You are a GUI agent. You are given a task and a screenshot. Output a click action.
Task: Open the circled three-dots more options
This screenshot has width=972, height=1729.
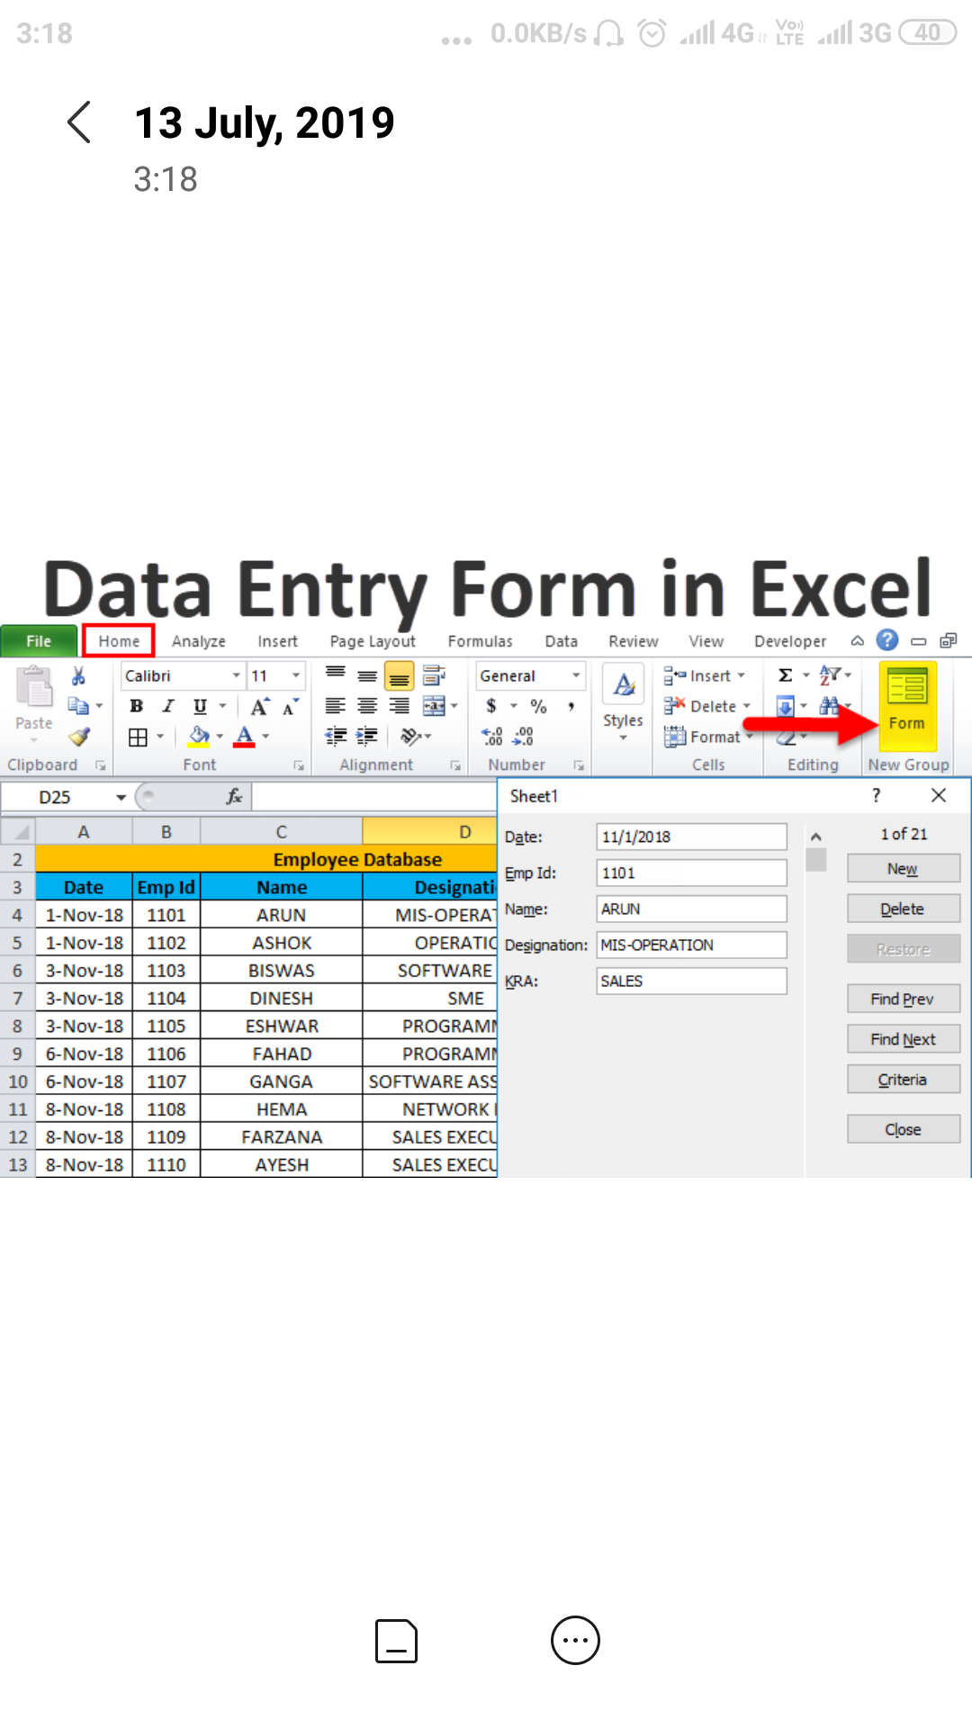pos(575,1641)
